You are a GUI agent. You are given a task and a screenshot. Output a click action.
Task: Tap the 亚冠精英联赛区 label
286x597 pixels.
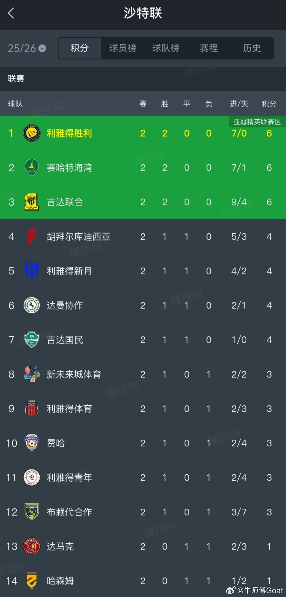click(x=257, y=122)
